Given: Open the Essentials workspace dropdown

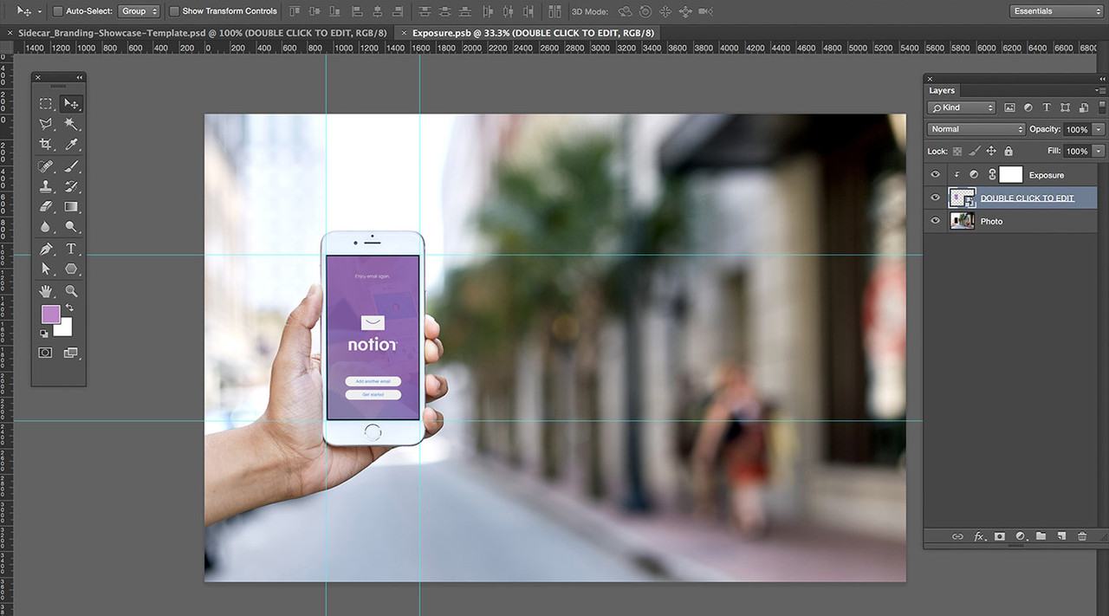Looking at the screenshot, I should pyautogui.click(x=1056, y=11).
